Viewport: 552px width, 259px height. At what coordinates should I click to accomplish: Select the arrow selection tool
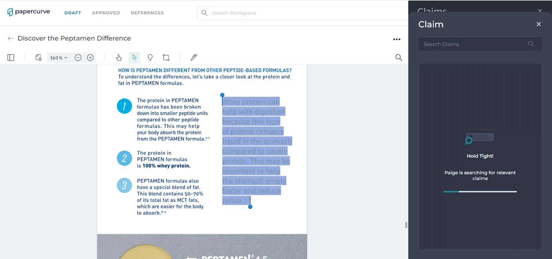coord(135,58)
